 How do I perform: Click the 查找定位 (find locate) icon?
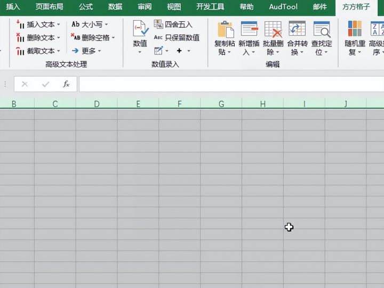322,29
